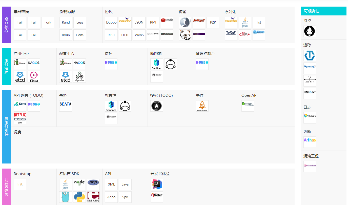
Task: Click the Pinpoint tracing logo
Action: [x=310, y=93]
